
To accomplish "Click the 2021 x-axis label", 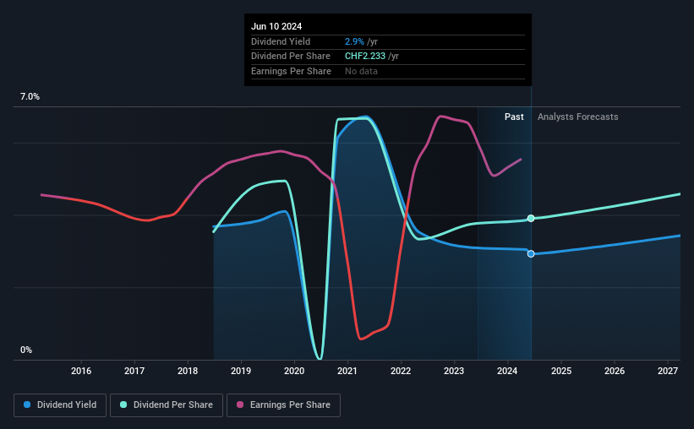I will pyautogui.click(x=347, y=371).
